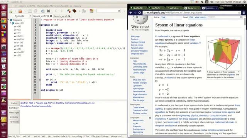Viewport: 247px width, 138px height.
Task: Click the navigate forward arrow in Geany toolbar
Action: coord(61,11)
